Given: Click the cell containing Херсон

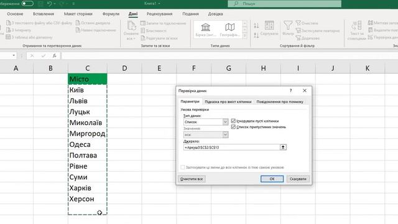Looking at the screenshot, I should pyautogui.click(x=88, y=199).
